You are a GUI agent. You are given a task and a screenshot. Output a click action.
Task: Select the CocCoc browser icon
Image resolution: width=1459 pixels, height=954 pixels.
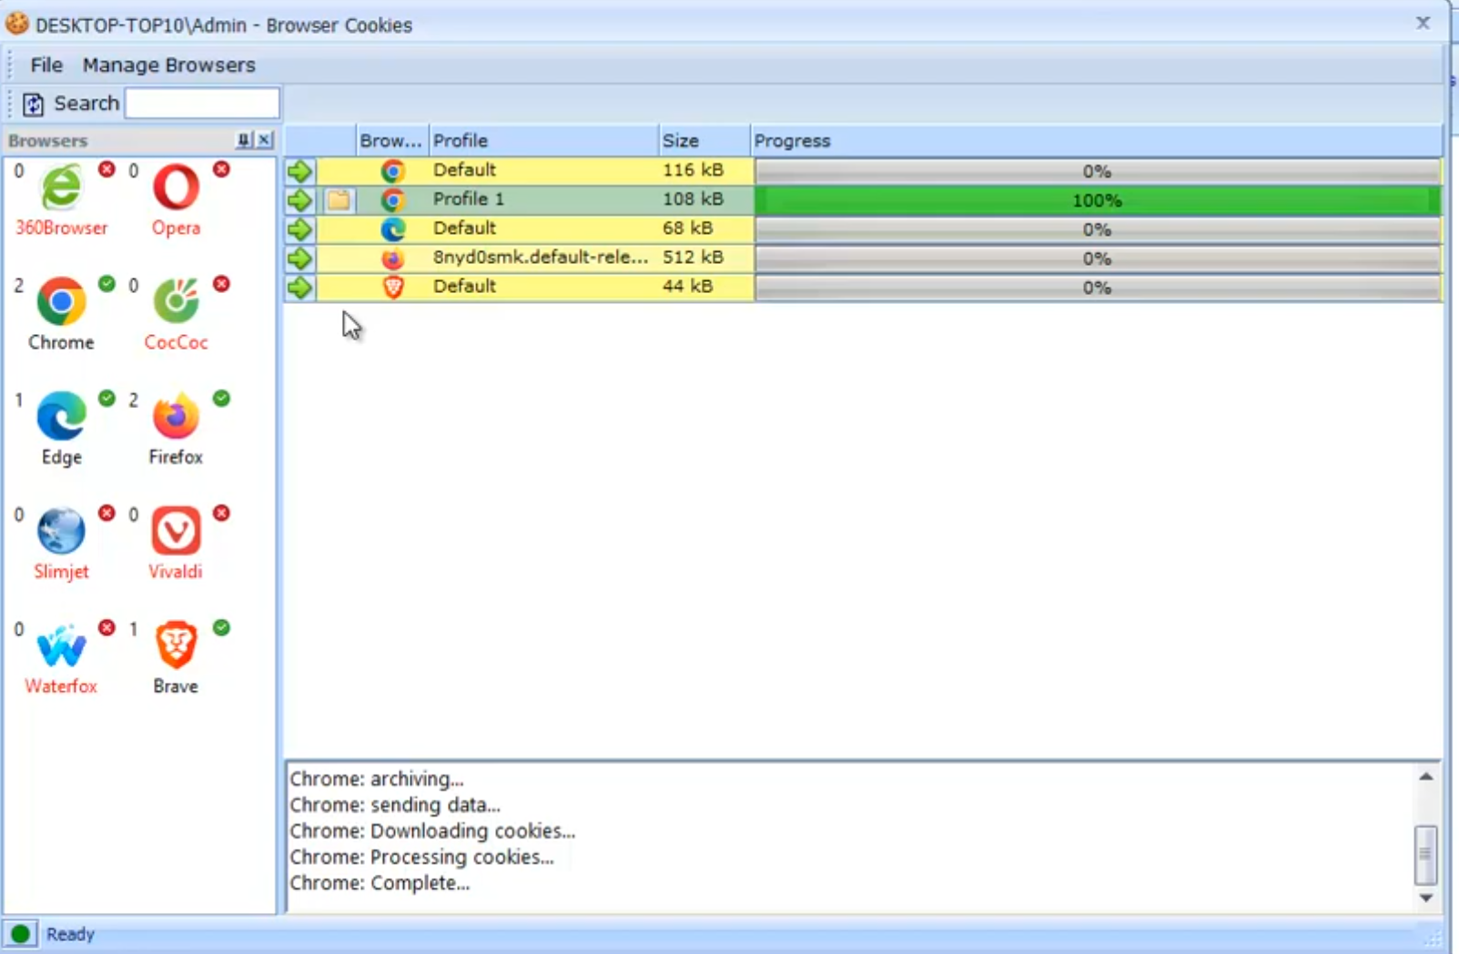pos(176,301)
